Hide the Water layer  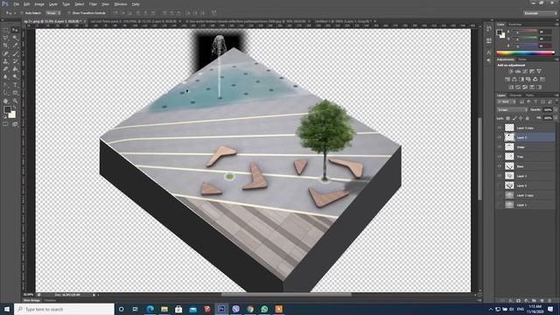coord(500,147)
